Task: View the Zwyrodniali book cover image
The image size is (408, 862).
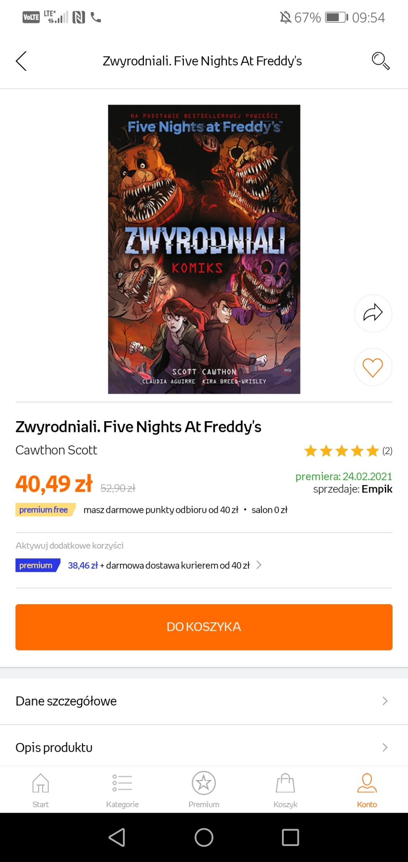Action: point(204,249)
